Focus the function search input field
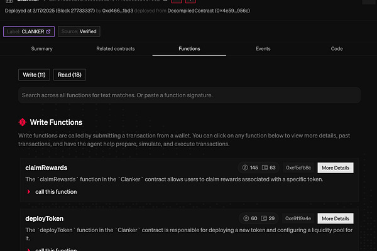 pos(189,95)
